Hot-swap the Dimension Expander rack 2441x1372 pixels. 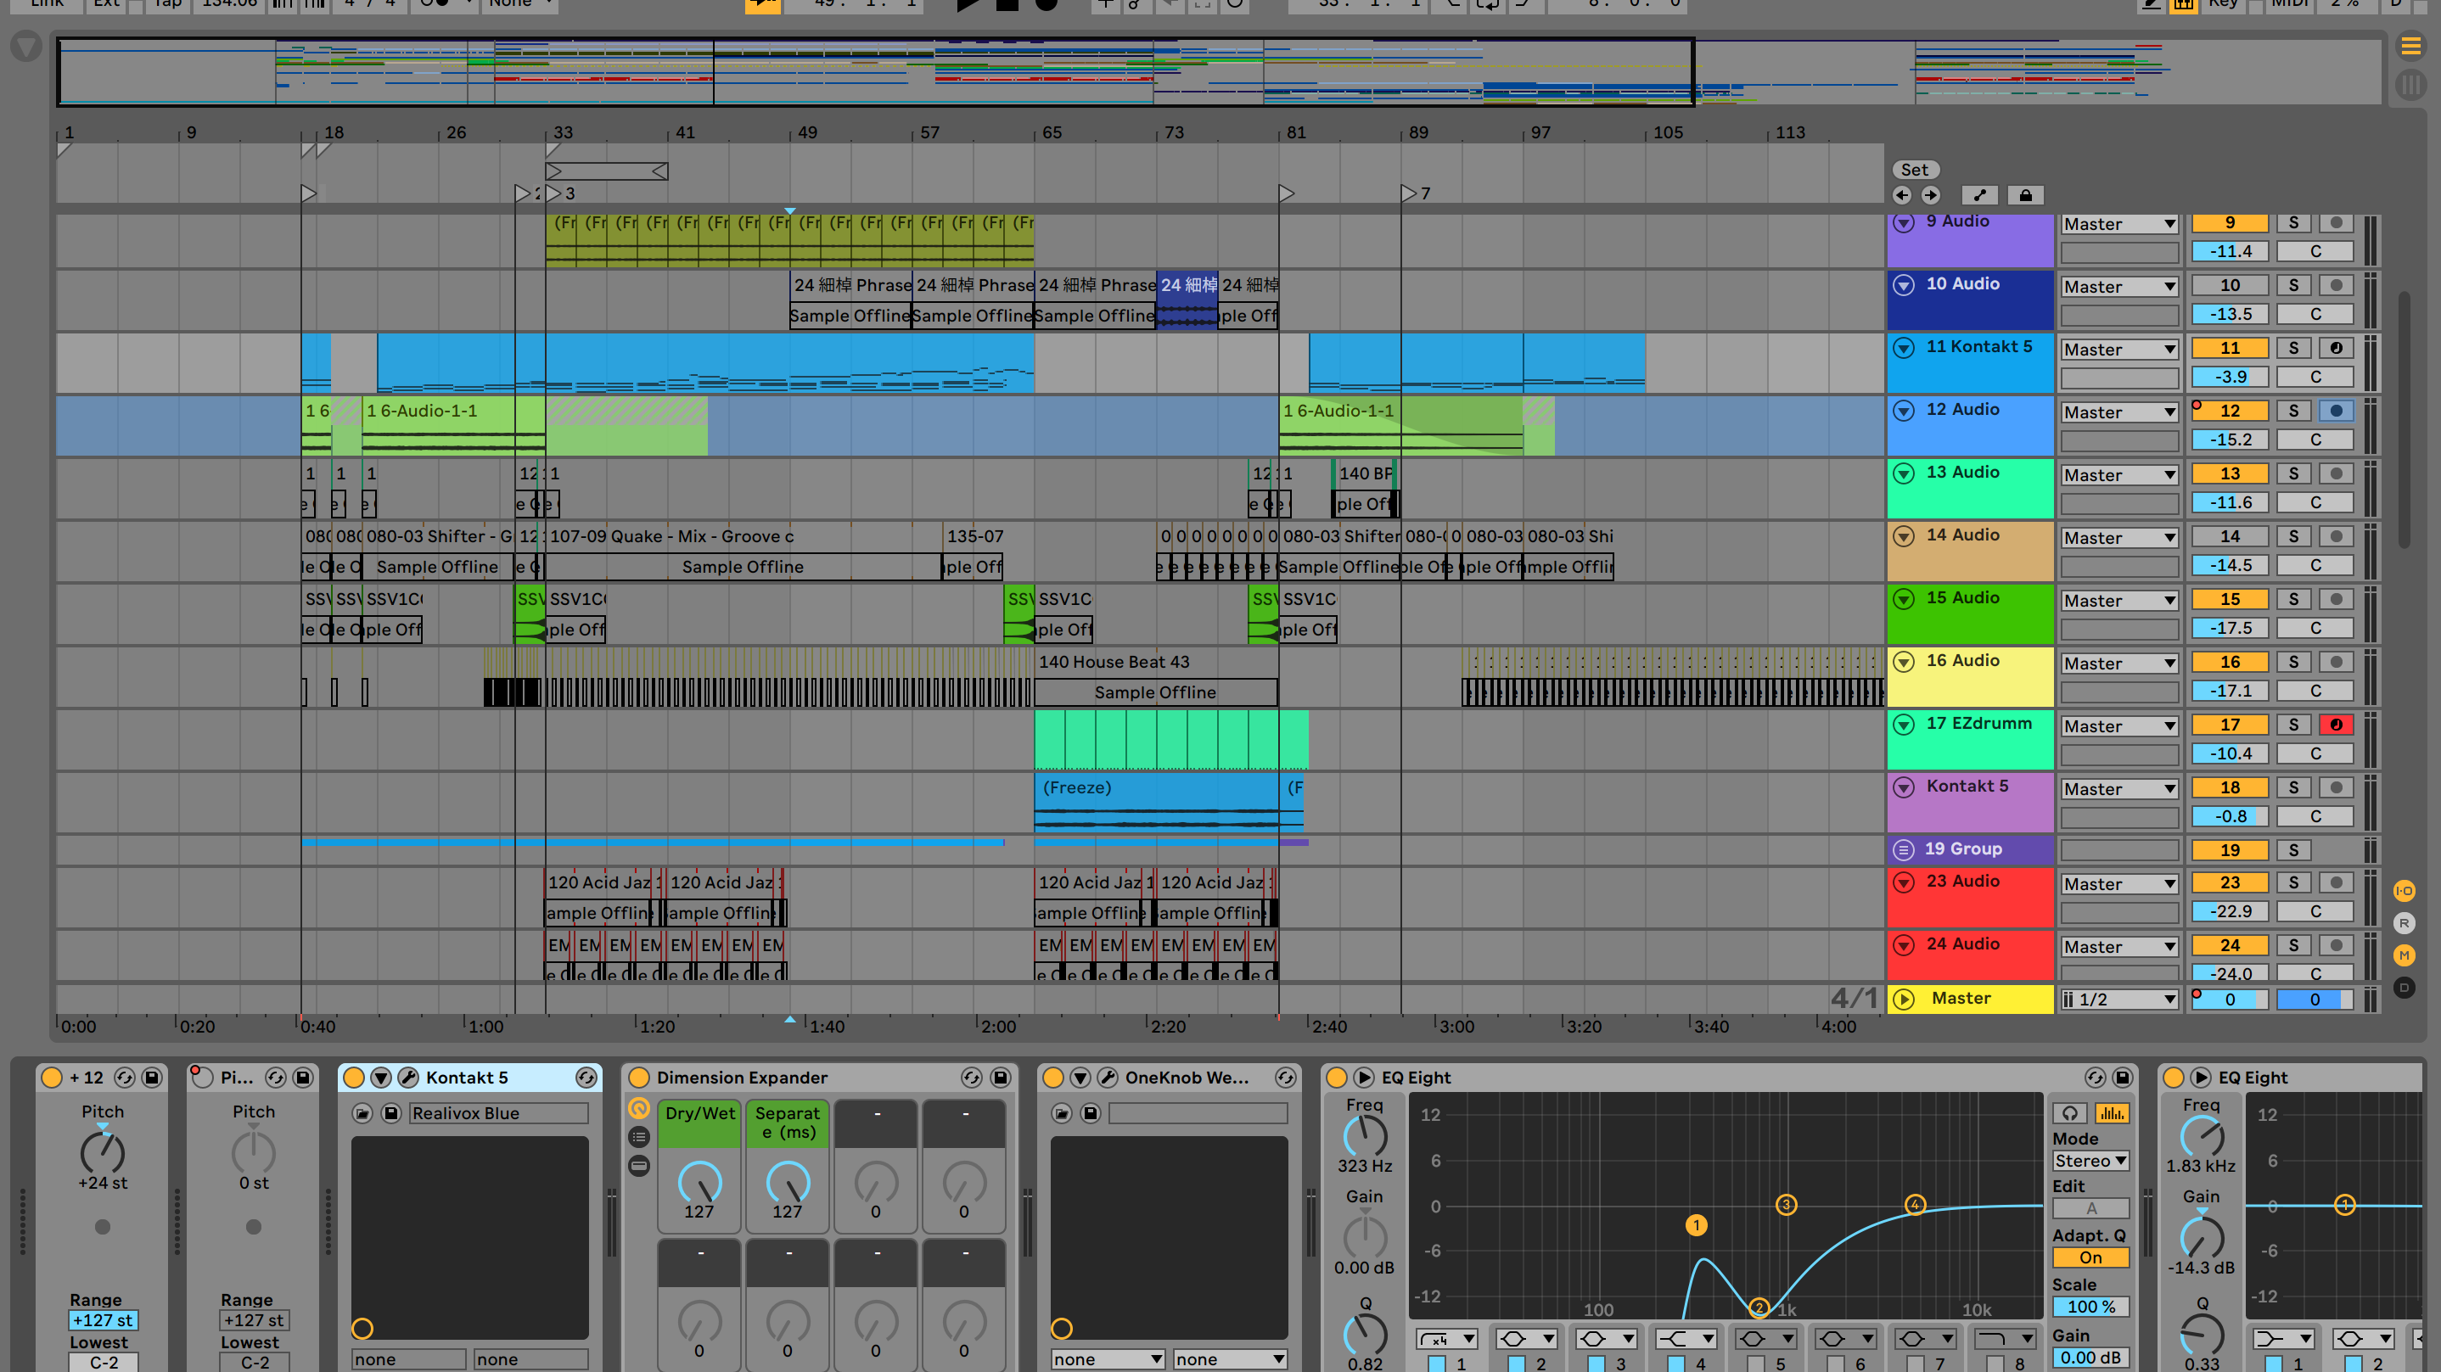pyautogui.click(x=971, y=1078)
